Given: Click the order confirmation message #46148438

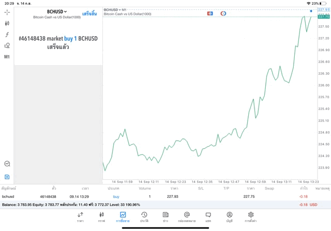Looking at the screenshot, I should click(58, 42).
